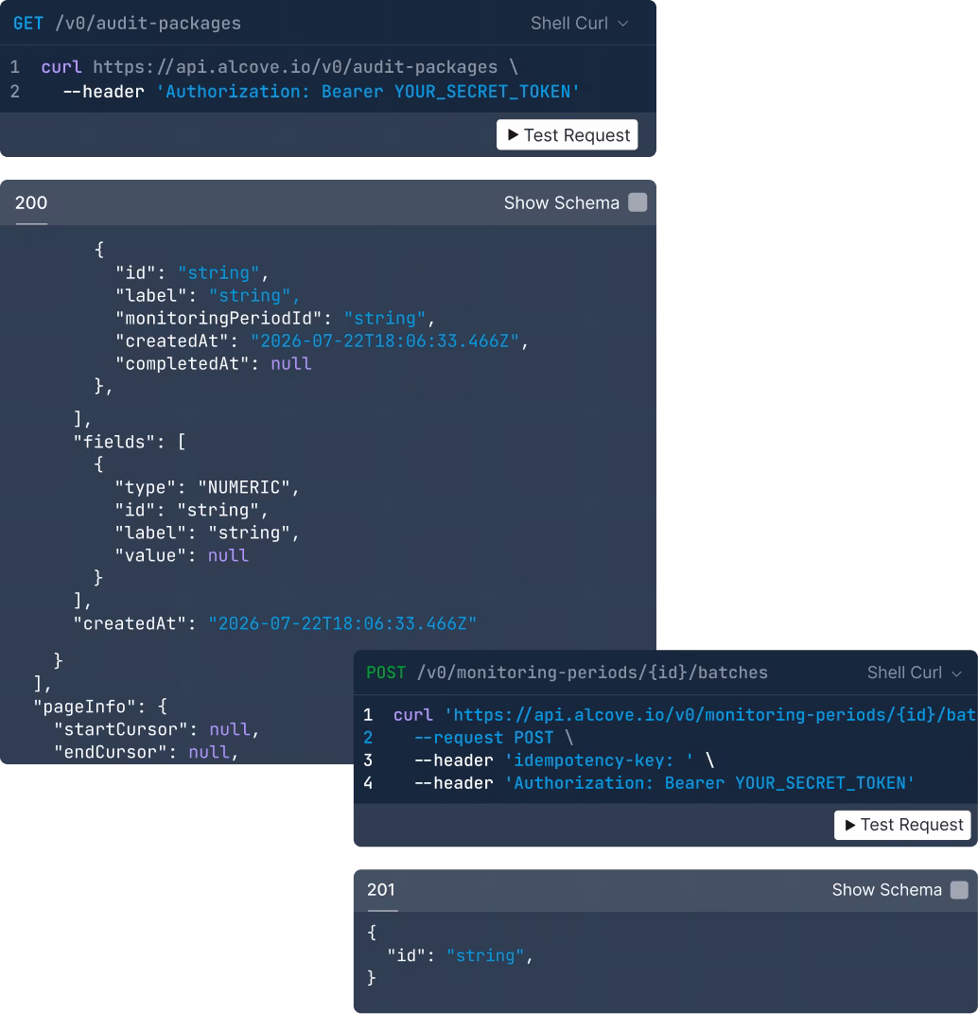This screenshot has width=978, height=1014.
Task: Click the GET method label
Action: pyautogui.click(x=28, y=24)
